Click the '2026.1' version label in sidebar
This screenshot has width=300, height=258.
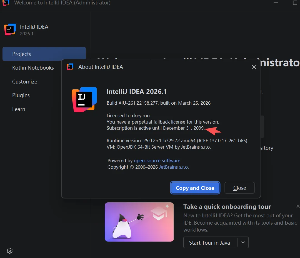tap(27, 34)
